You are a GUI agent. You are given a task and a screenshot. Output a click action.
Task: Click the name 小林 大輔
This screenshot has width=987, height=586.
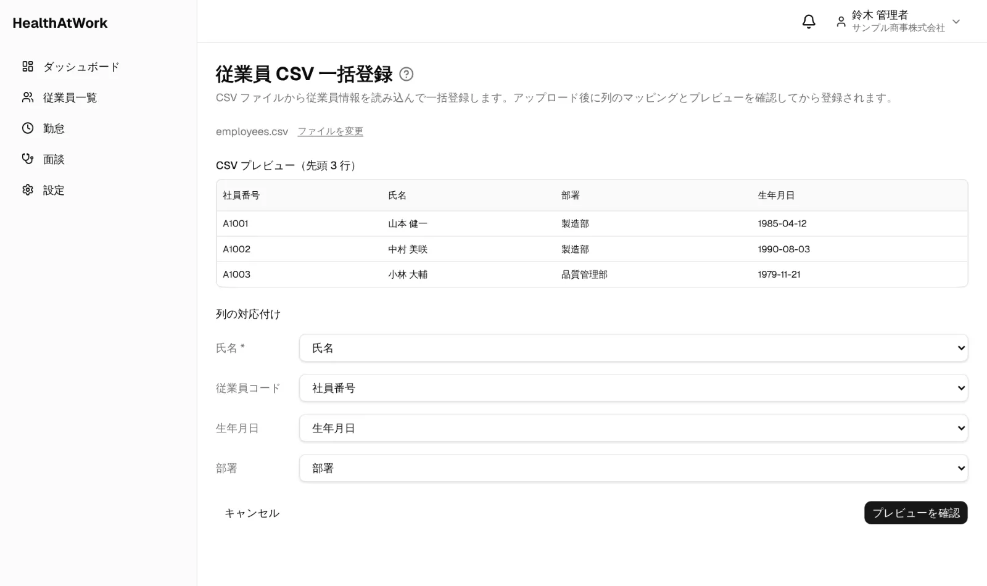[408, 274]
